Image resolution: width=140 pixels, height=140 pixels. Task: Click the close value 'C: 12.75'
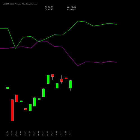point(49,7)
